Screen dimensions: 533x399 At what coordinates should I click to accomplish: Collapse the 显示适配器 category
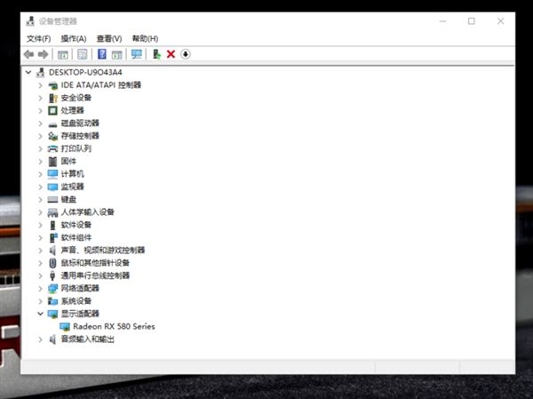coord(41,314)
